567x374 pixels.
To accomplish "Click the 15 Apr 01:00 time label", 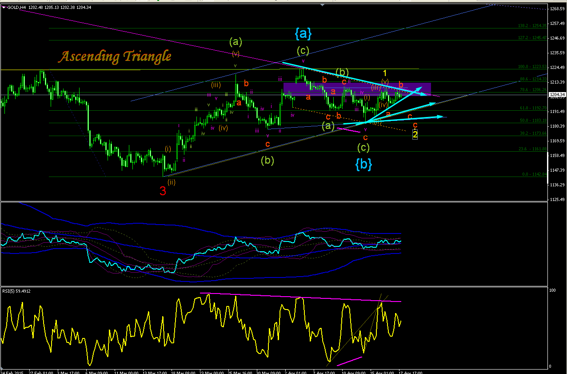I will (x=382, y=372).
